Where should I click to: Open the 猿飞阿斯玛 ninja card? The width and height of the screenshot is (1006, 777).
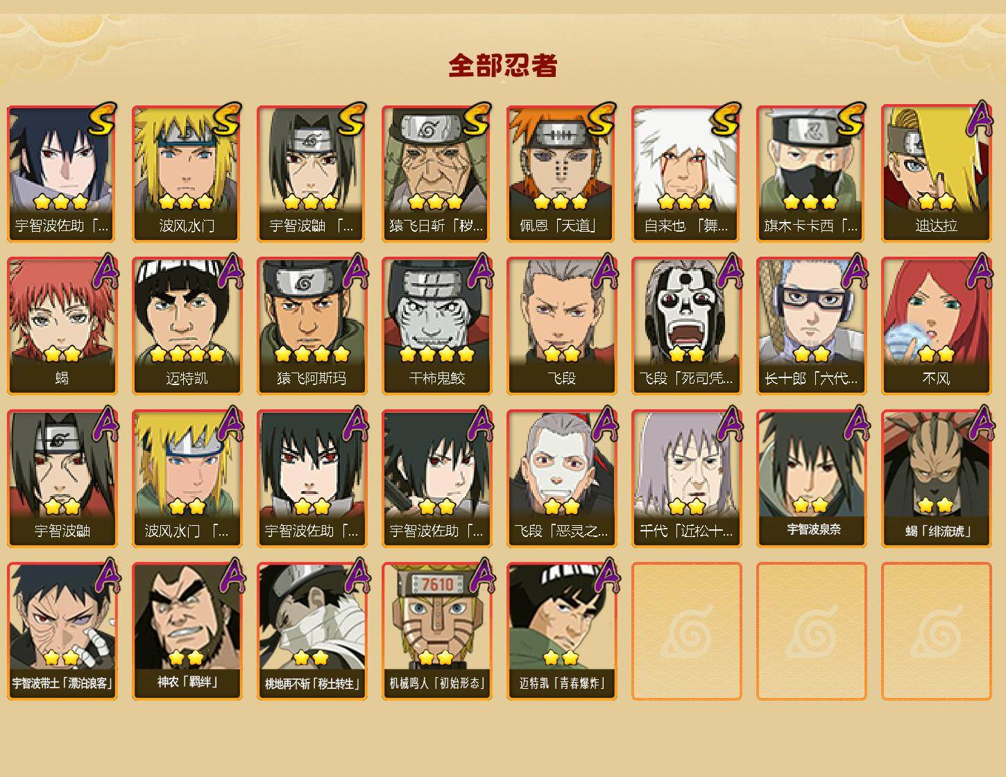point(312,326)
